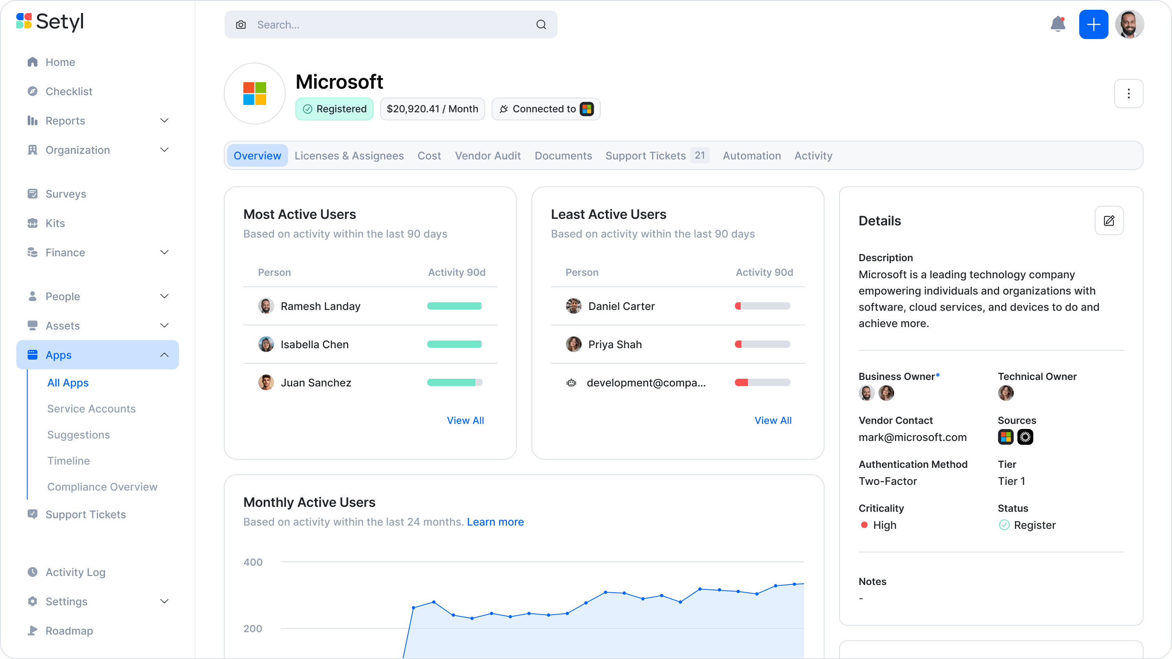Click Daniel Carter's activity progress bar
1172x659 pixels.
click(x=762, y=305)
